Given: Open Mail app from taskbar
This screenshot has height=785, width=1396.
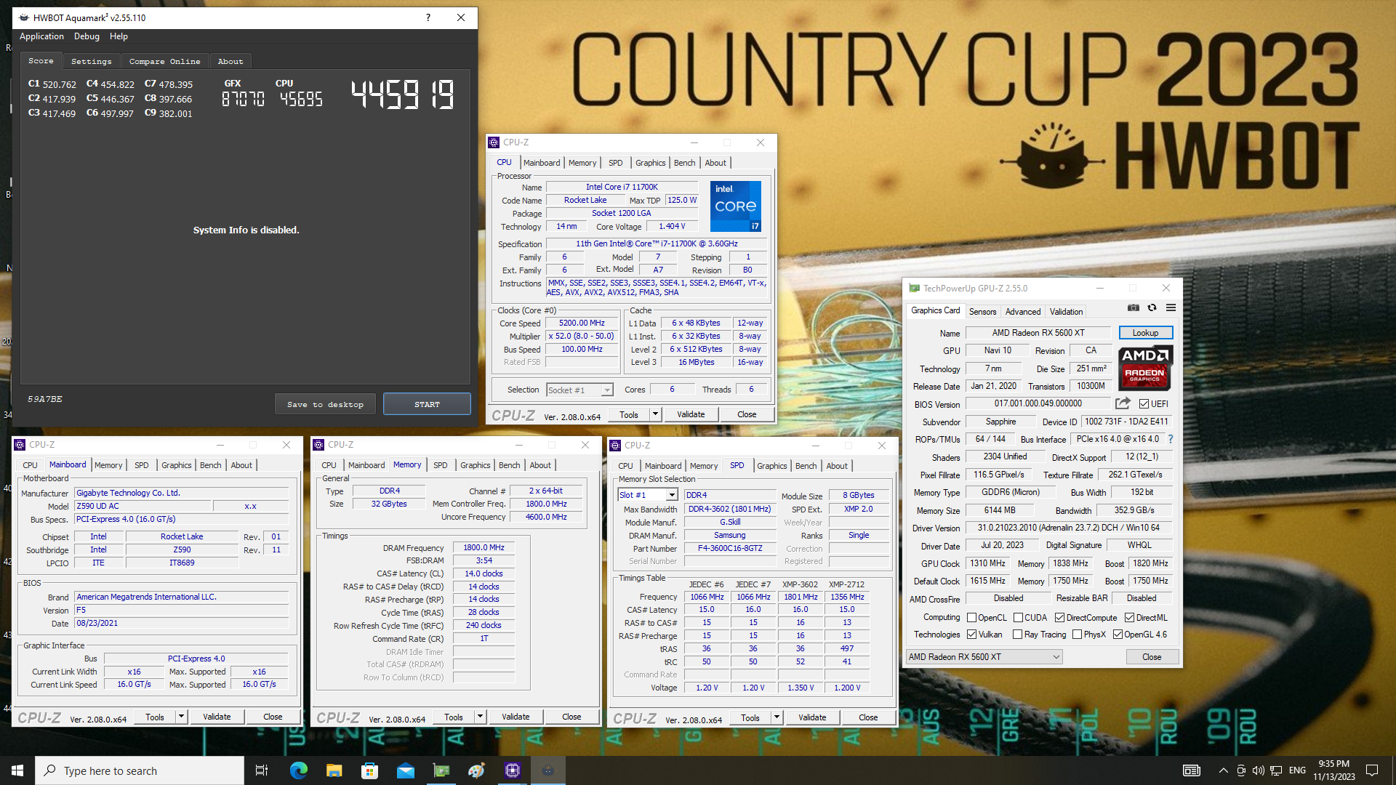Looking at the screenshot, I should tap(405, 770).
